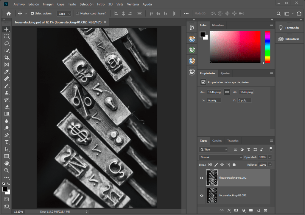Select the Hand tool
This screenshot has height=215, width=305.
(x=6, y=163)
